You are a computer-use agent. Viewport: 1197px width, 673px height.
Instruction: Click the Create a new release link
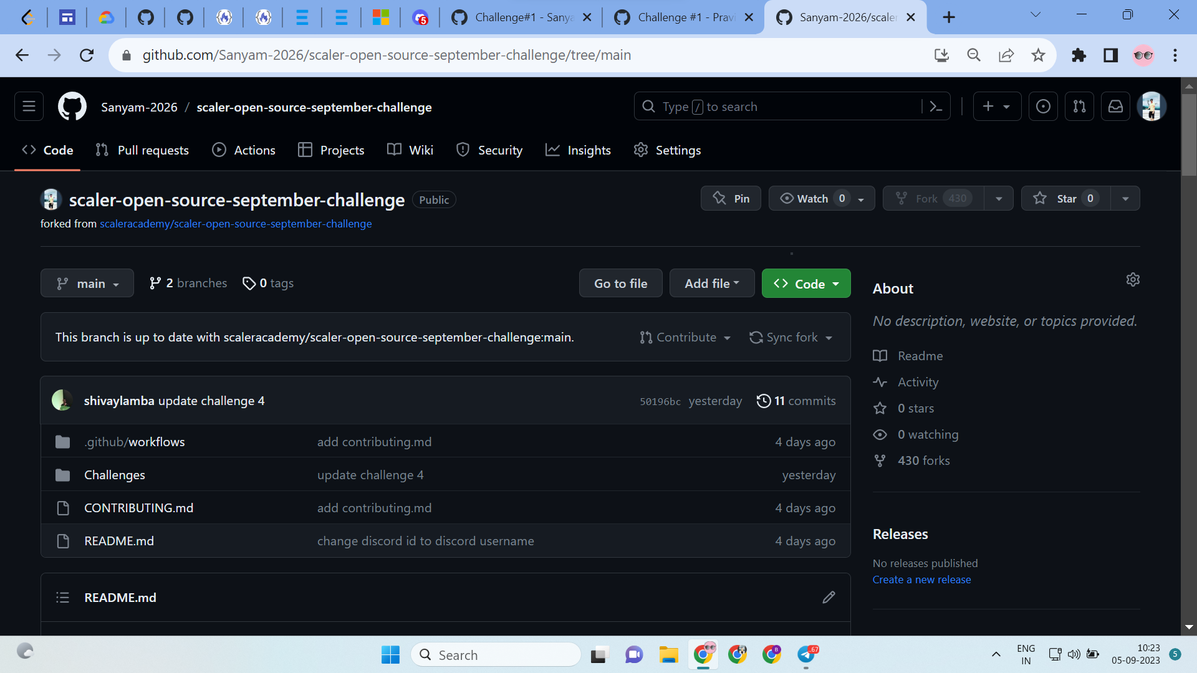(x=921, y=580)
